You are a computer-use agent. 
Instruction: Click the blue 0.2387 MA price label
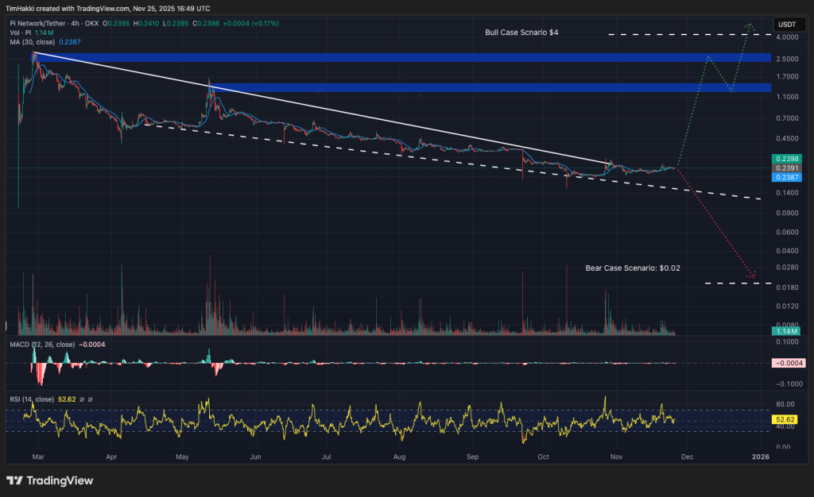788,178
